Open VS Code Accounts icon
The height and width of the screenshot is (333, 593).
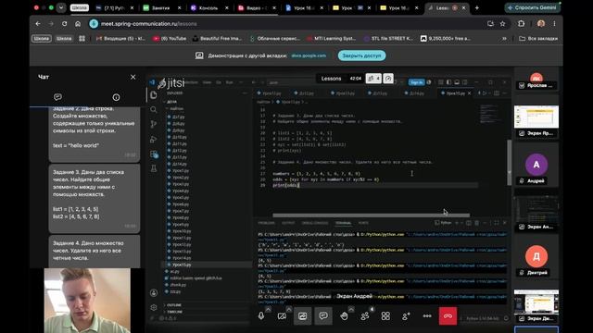pyautogui.click(x=154, y=293)
